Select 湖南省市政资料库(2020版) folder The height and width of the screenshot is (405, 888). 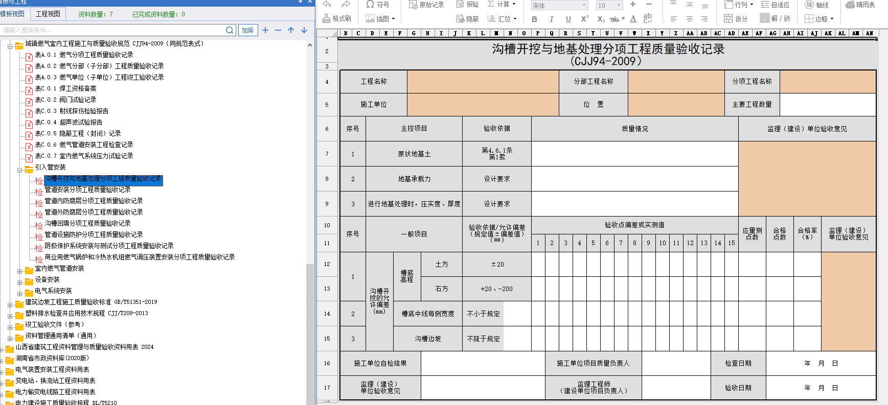52,358
